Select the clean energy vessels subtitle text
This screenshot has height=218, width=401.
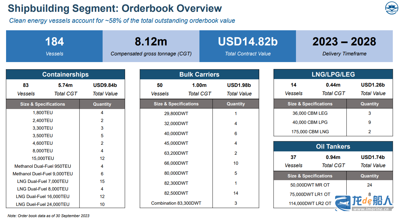point(122,21)
